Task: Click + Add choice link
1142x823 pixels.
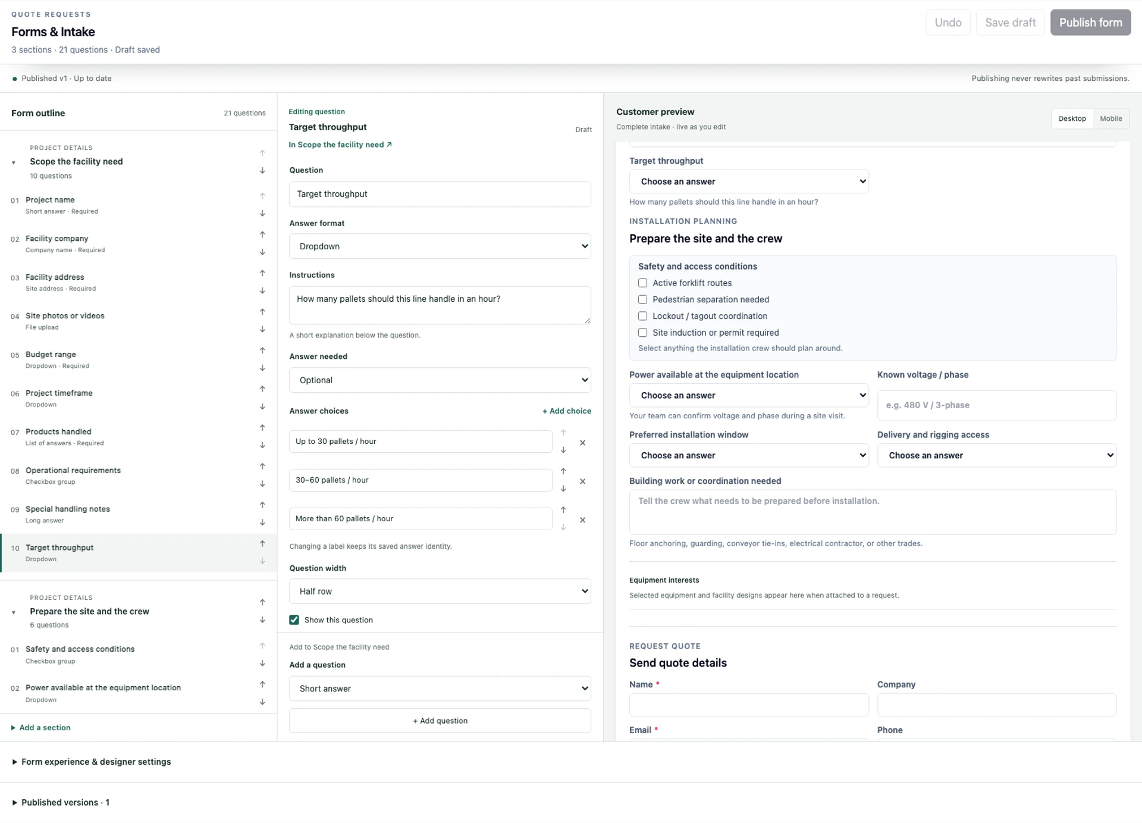Action: (x=567, y=411)
